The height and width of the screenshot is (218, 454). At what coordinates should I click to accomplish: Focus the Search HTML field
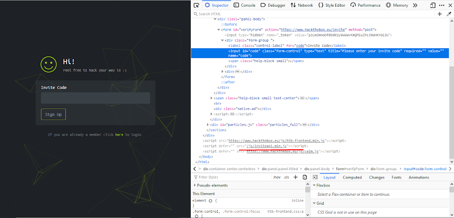[x=314, y=14]
